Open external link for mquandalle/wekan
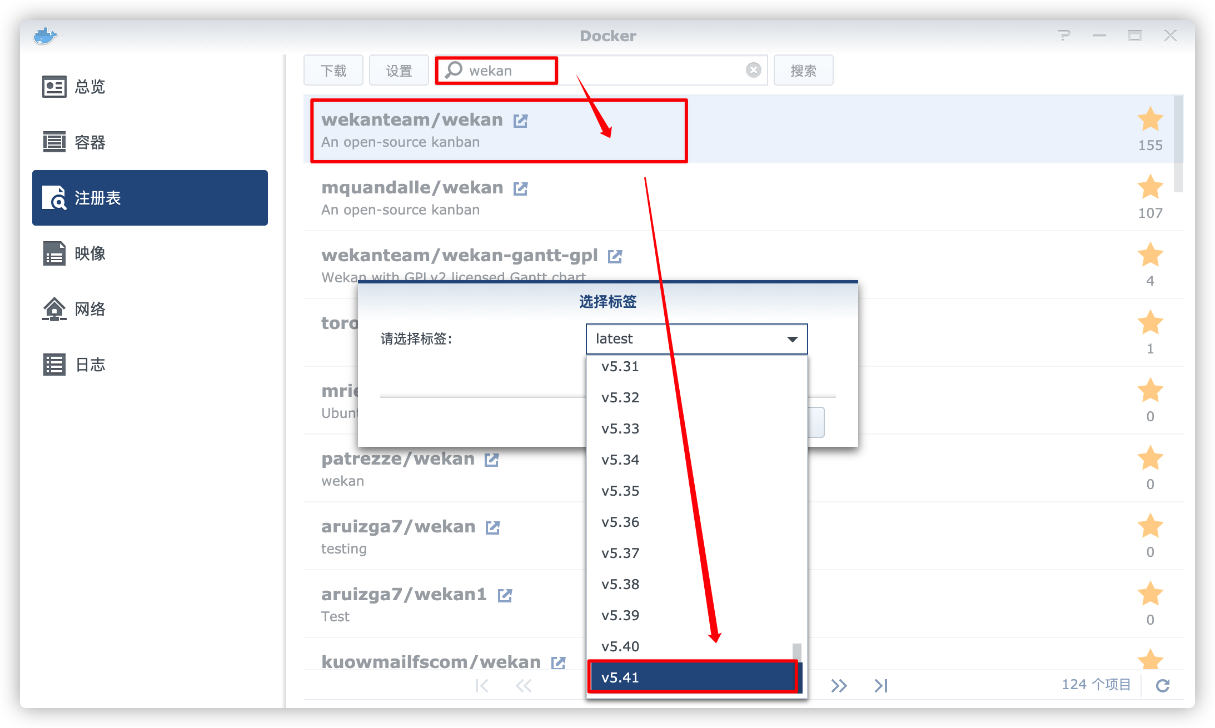The width and height of the screenshot is (1215, 728). pyautogui.click(x=520, y=188)
